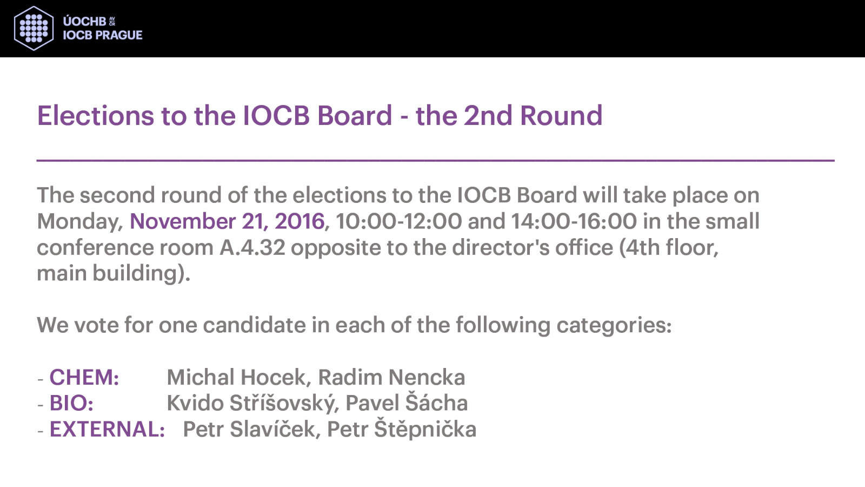The width and height of the screenshot is (865, 487).
Task: Click the room number A.4.32
Action: tap(252, 247)
